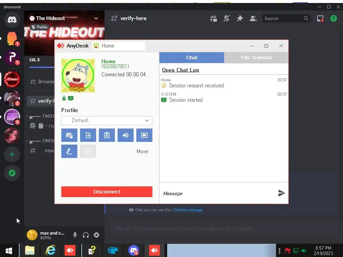Open the server icon with badge 2
Screen dimensions: 343x257
pyautogui.click(x=12, y=98)
